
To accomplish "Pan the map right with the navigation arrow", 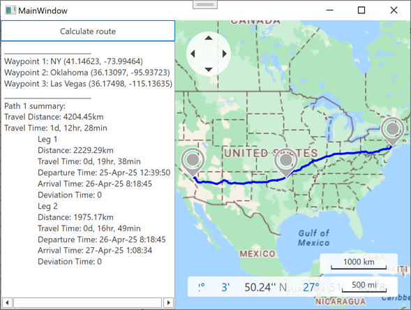I will (225, 54).
